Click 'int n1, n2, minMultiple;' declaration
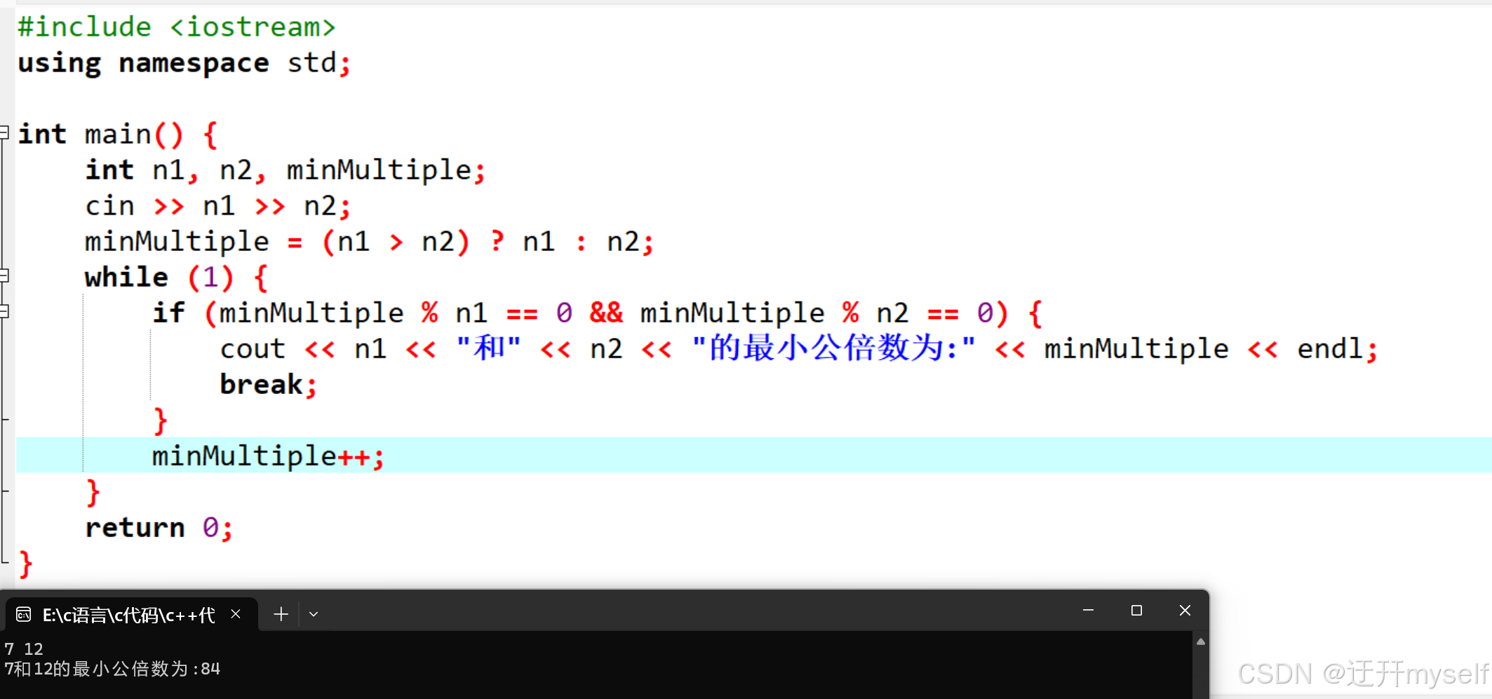The height and width of the screenshot is (699, 1492). 285,170
